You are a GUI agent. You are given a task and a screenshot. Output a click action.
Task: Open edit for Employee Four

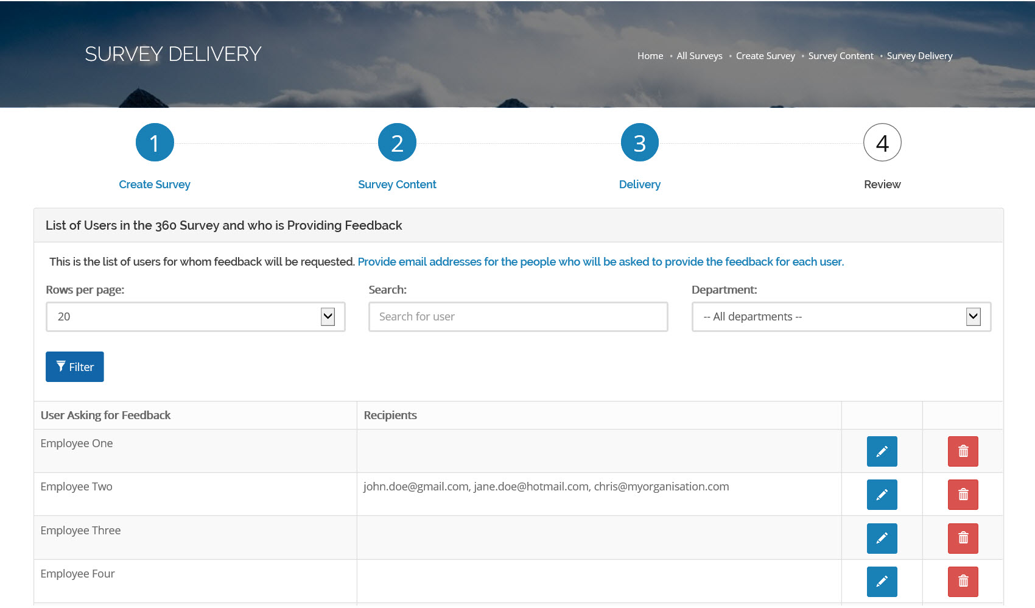(882, 582)
